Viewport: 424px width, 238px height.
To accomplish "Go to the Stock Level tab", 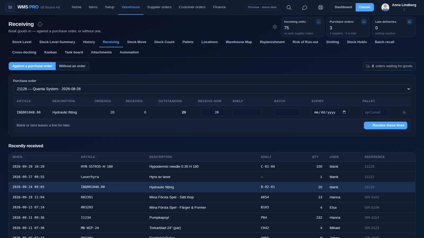I will [22, 42].
